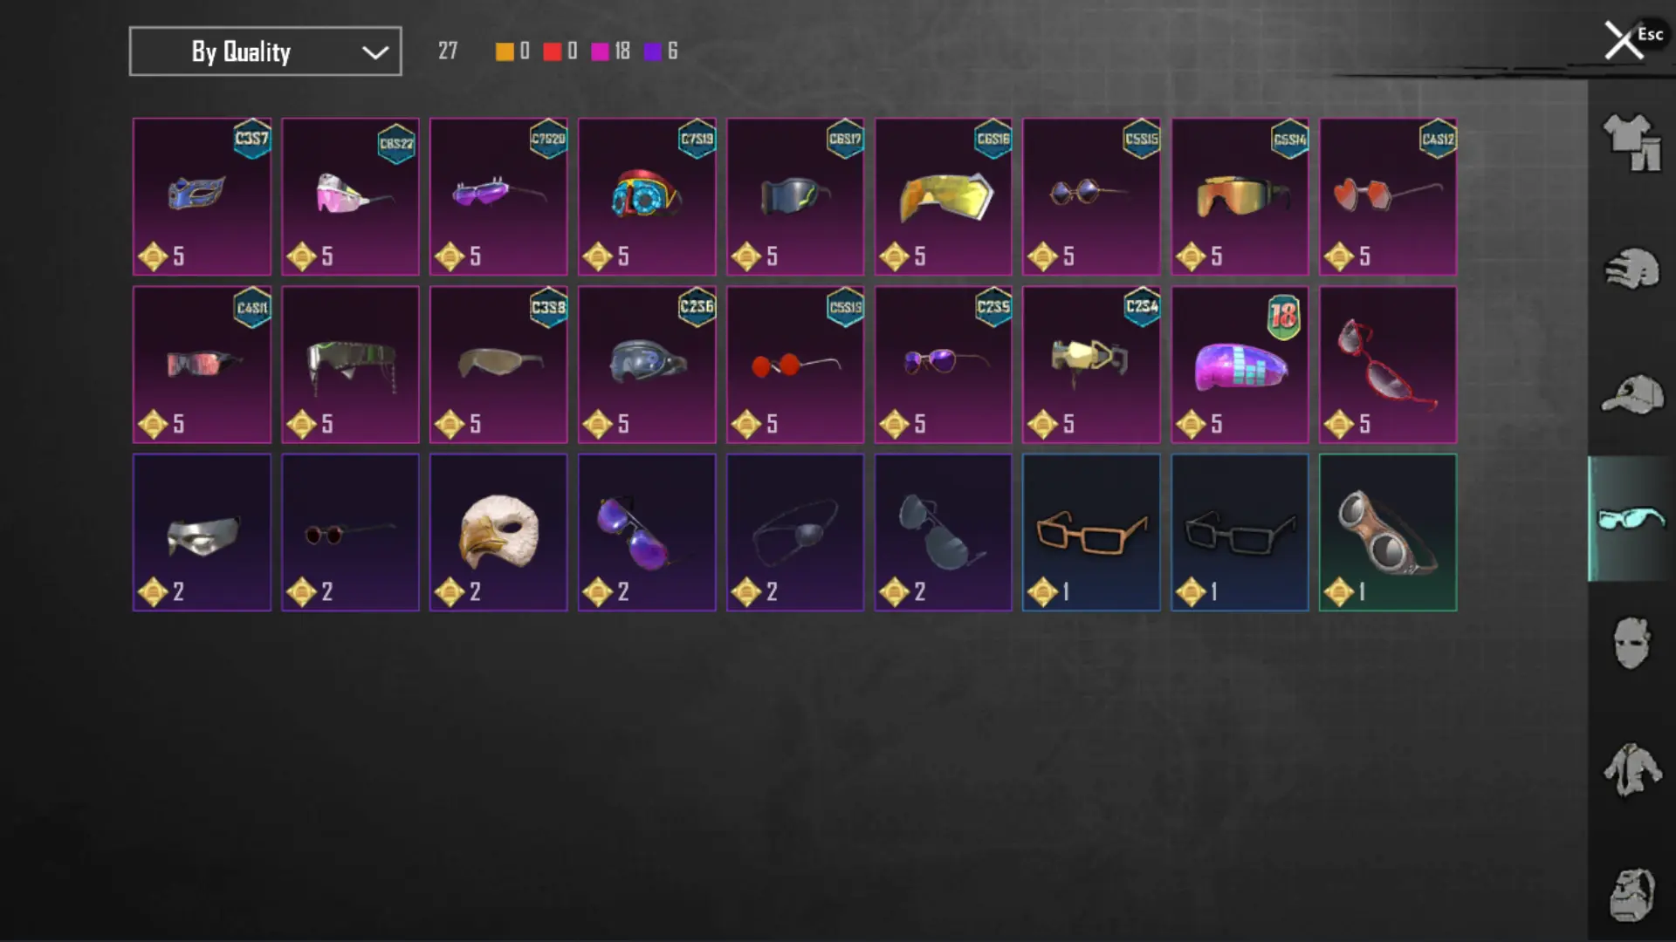
Task: Select the C3S7 blue masquerade mask
Action: pyautogui.click(x=202, y=196)
